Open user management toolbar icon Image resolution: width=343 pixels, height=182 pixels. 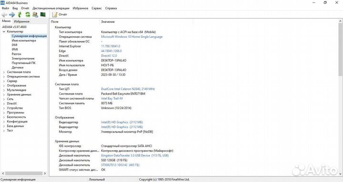pyautogui.click(x=35, y=15)
